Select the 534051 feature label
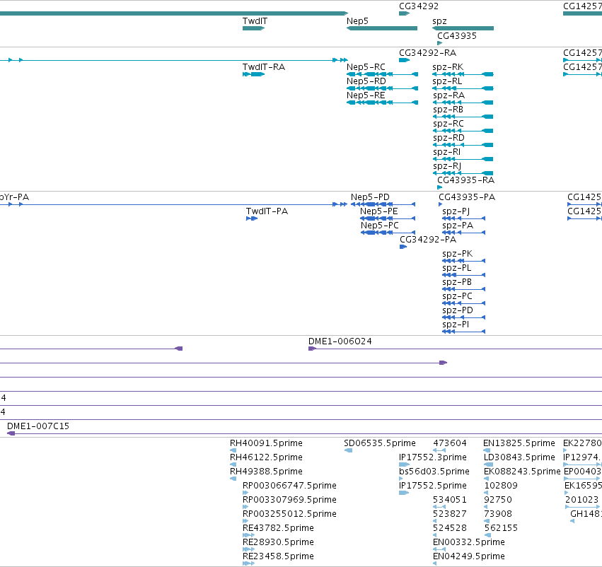The image size is (602, 567). [450, 500]
